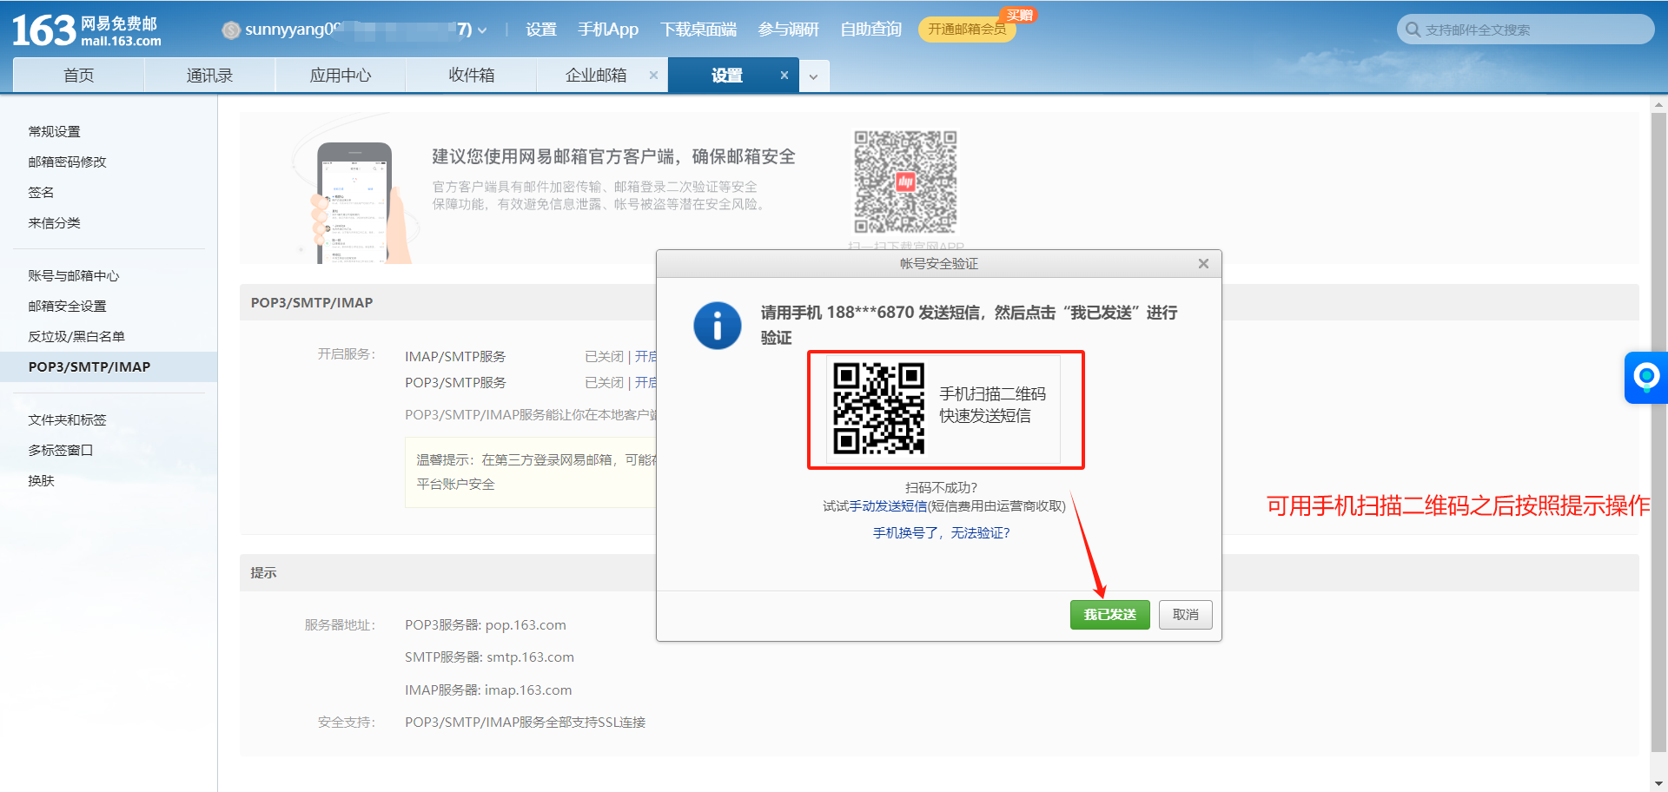The image size is (1668, 792).
Task: Open 设置 in the top navigation
Action: [541, 30]
